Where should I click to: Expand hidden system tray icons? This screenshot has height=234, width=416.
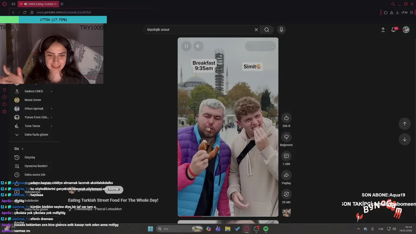point(358,229)
